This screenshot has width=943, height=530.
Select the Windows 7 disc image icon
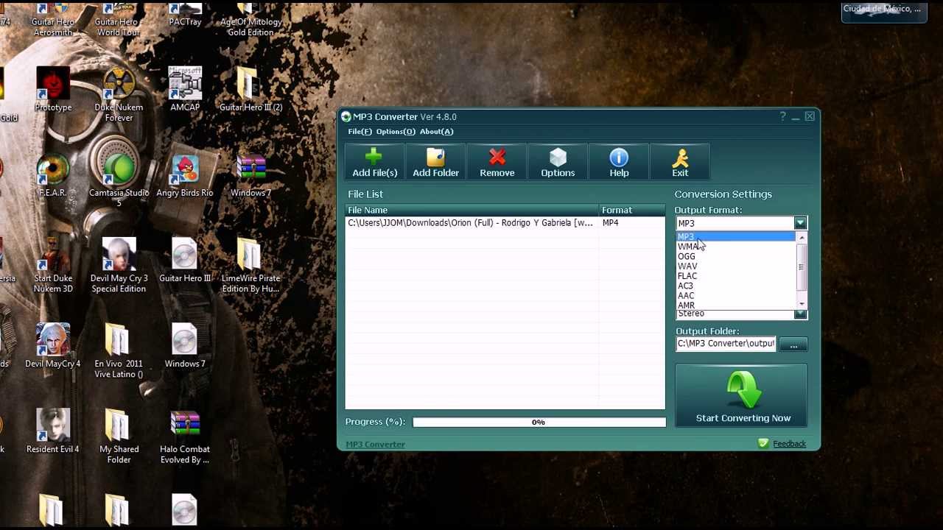[185, 346]
